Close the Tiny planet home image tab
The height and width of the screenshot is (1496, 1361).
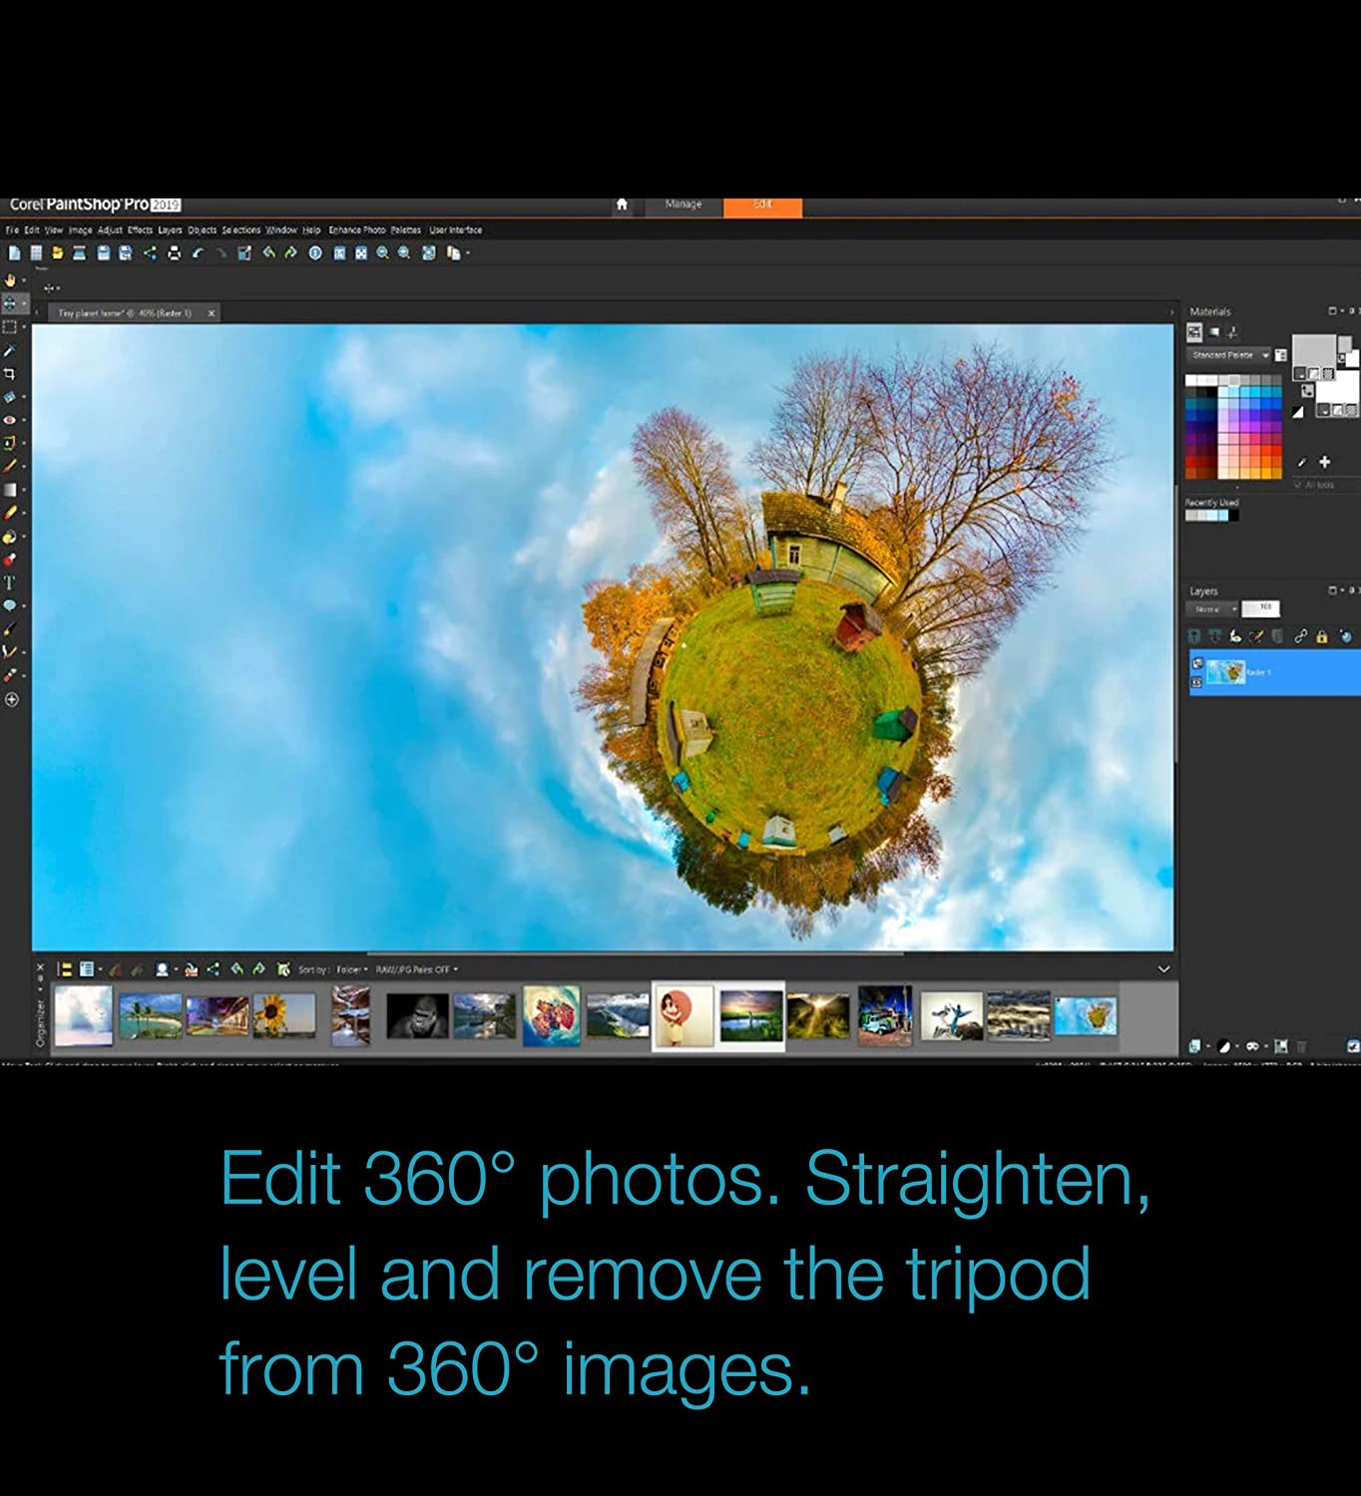click(x=212, y=313)
